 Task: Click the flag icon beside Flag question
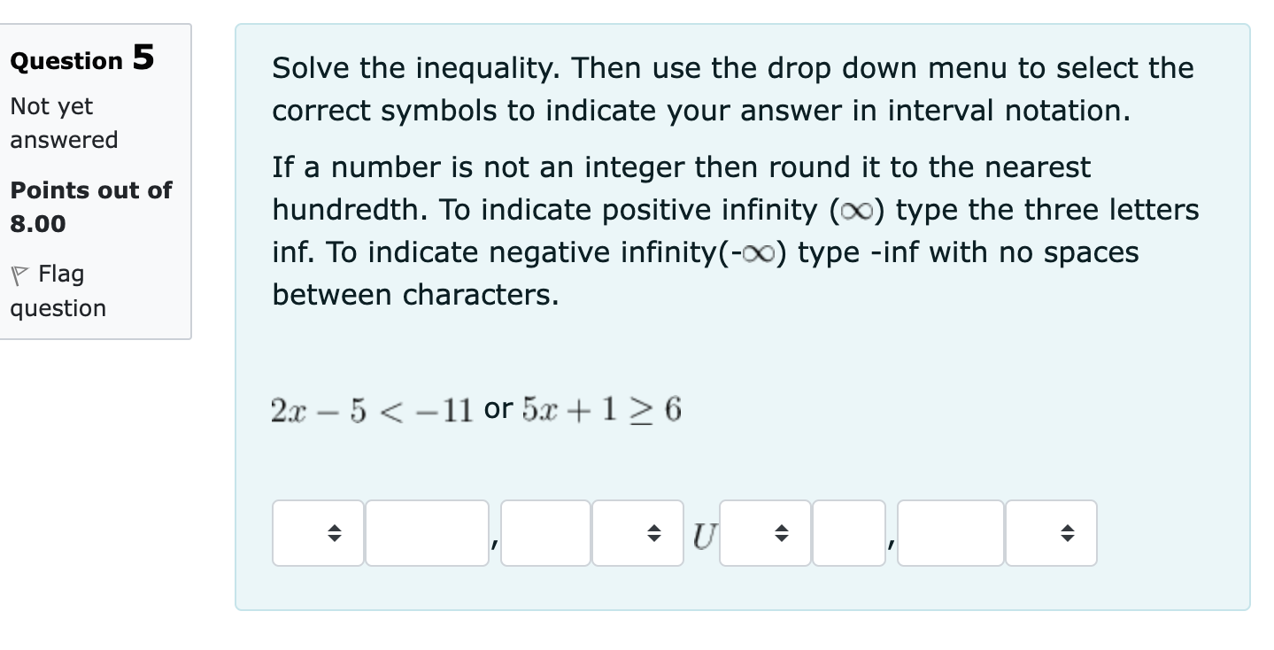(x=19, y=273)
